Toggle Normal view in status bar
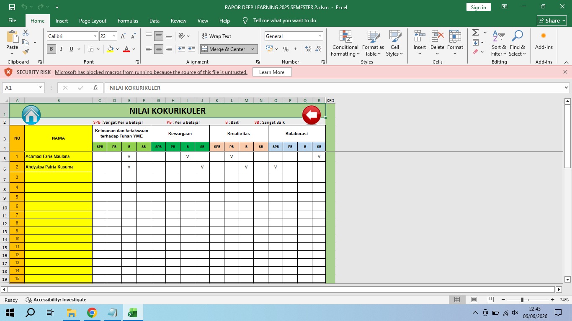 coord(457,300)
